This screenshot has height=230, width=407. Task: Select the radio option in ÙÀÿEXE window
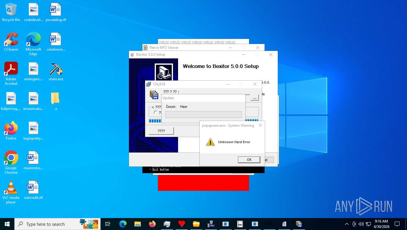[x=156, y=112]
